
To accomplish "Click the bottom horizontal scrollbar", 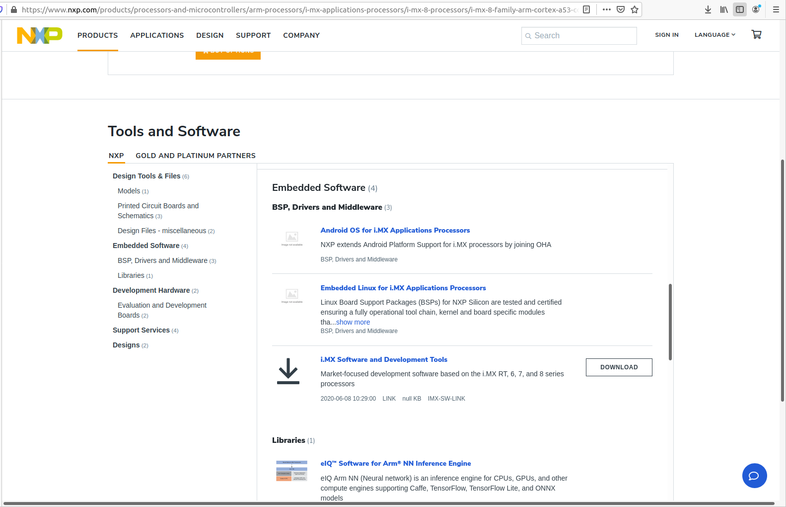I will point(388,504).
